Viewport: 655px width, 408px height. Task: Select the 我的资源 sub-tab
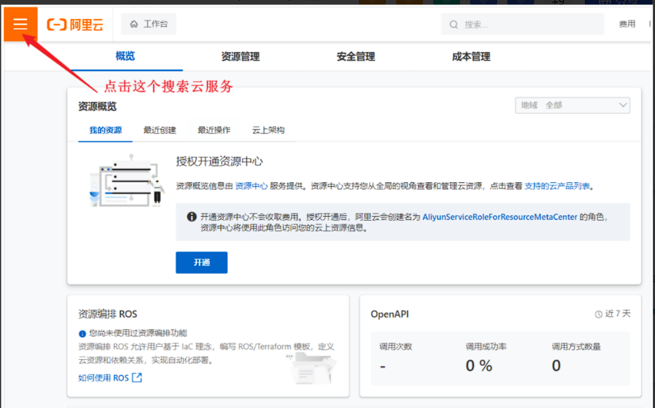(x=105, y=130)
